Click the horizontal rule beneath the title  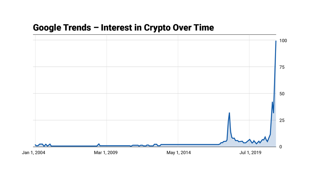pyautogui.click(x=154, y=34)
